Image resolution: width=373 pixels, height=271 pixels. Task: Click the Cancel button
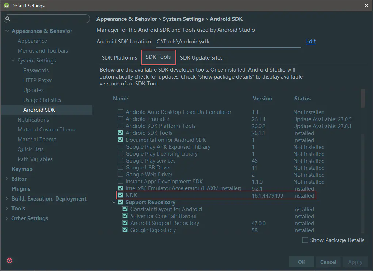pyautogui.click(x=328, y=262)
